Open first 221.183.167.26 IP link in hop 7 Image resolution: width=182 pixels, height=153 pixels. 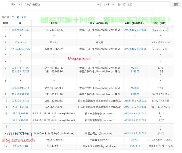(x=21, y=68)
